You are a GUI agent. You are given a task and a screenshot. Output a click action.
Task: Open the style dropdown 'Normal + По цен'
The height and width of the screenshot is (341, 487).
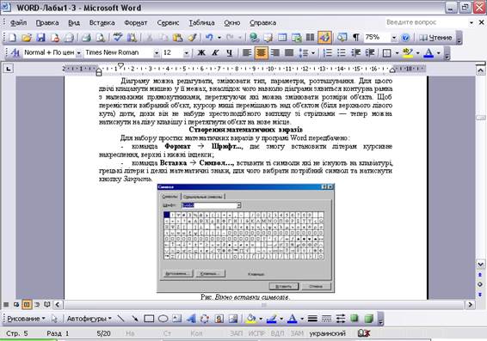tap(79, 53)
